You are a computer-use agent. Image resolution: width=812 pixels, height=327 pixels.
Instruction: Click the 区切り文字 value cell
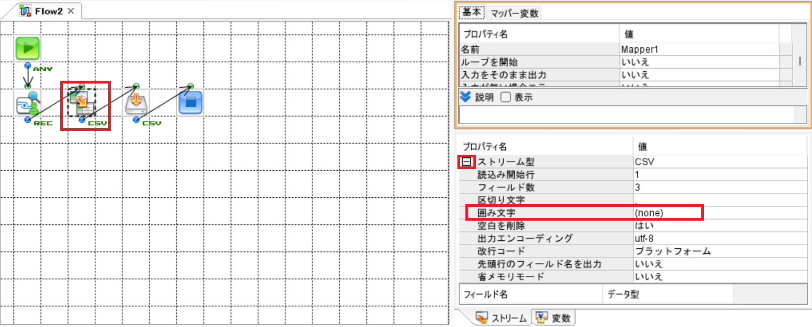point(720,200)
